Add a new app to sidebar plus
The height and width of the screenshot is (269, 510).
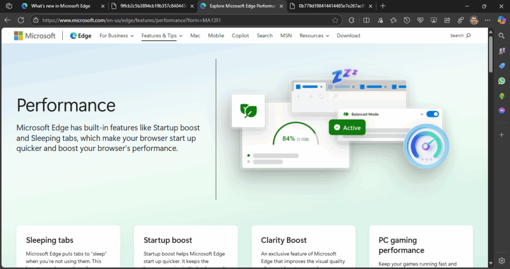point(502,134)
